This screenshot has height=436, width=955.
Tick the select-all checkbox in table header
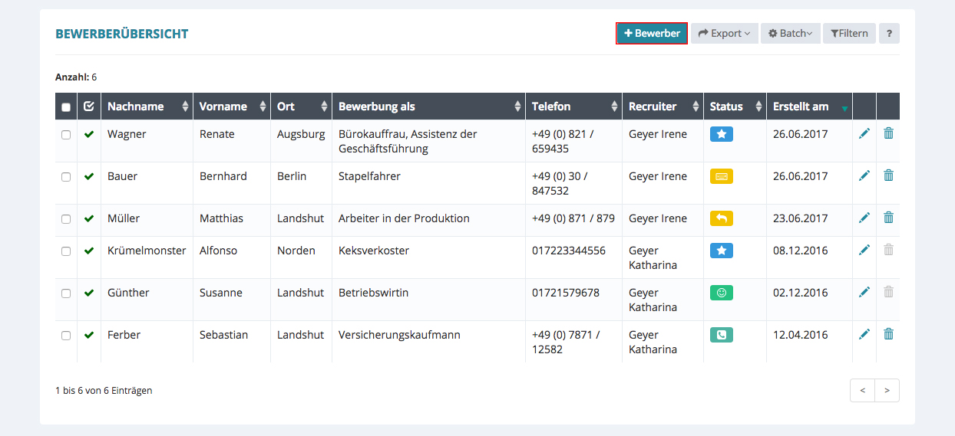click(66, 107)
